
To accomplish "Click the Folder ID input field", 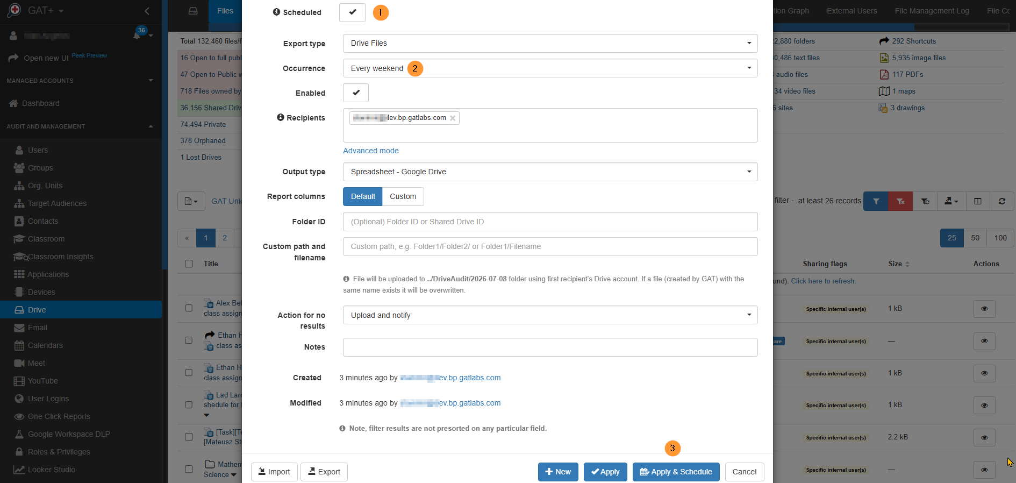I will (550, 222).
